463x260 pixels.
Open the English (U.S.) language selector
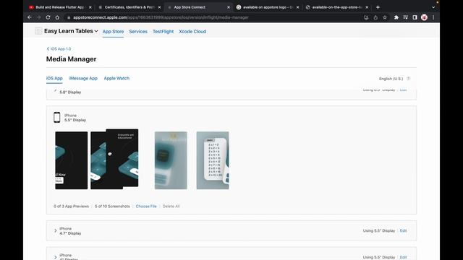[391, 79]
